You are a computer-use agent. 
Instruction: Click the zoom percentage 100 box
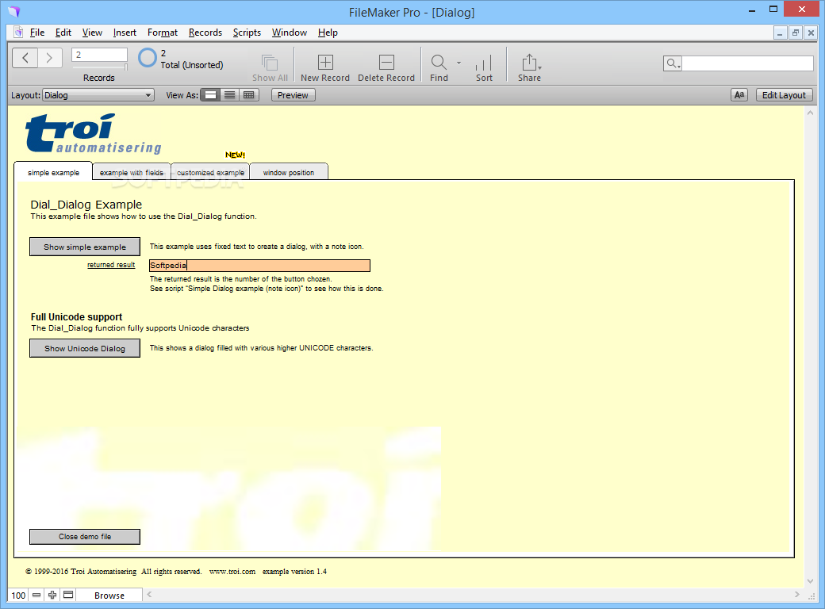click(18, 596)
